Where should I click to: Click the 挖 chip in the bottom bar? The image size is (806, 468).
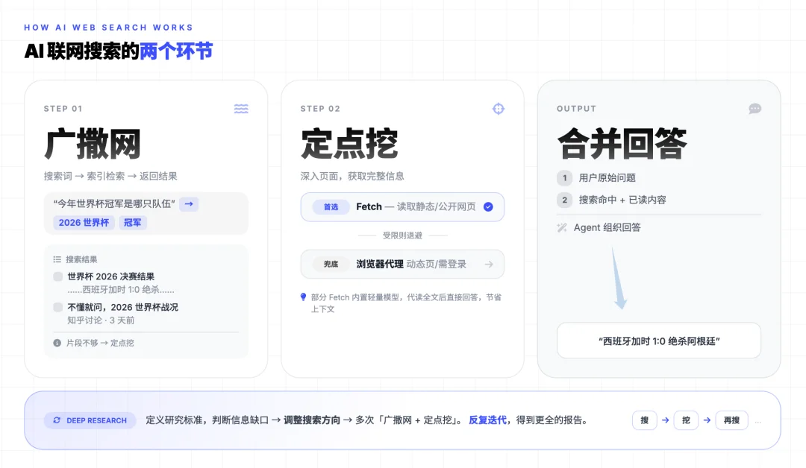click(x=686, y=420)
